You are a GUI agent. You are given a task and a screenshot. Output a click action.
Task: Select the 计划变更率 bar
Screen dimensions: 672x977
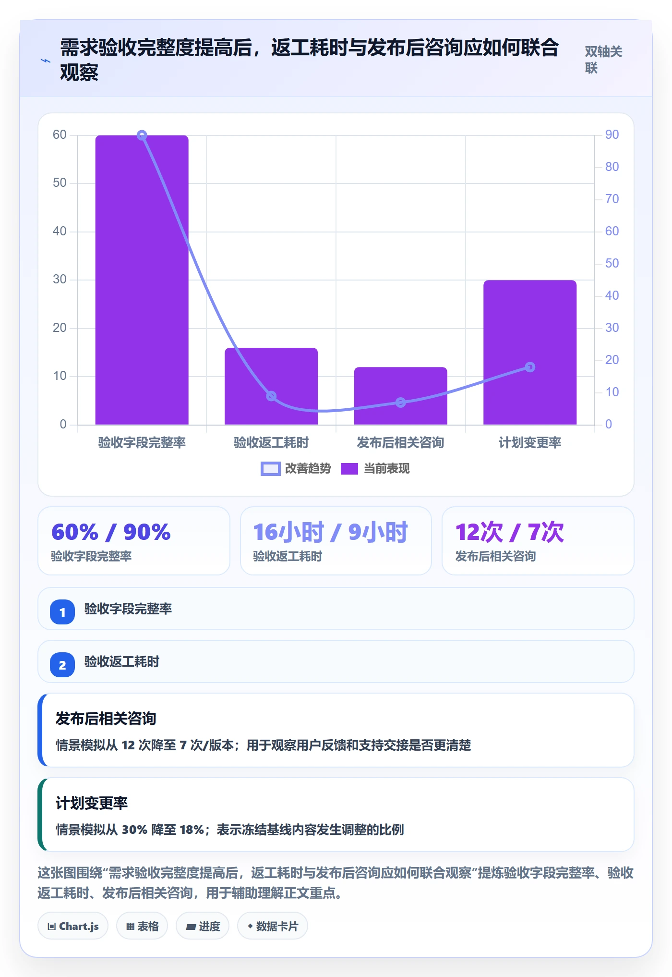[530, 352]
